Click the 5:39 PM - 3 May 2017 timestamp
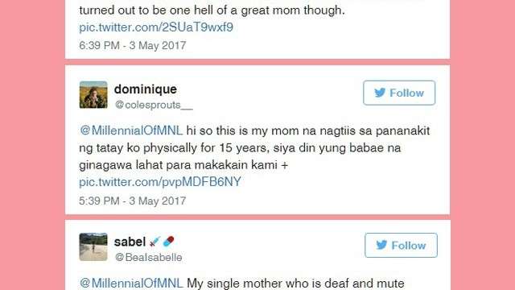The image size is (515, 290). click(133, 201)
